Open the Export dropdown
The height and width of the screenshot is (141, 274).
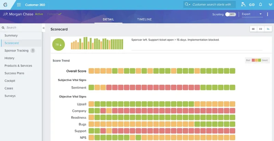252,14
